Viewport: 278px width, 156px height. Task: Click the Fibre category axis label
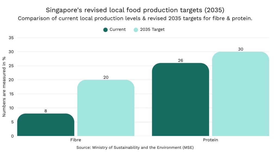(76, 140)
